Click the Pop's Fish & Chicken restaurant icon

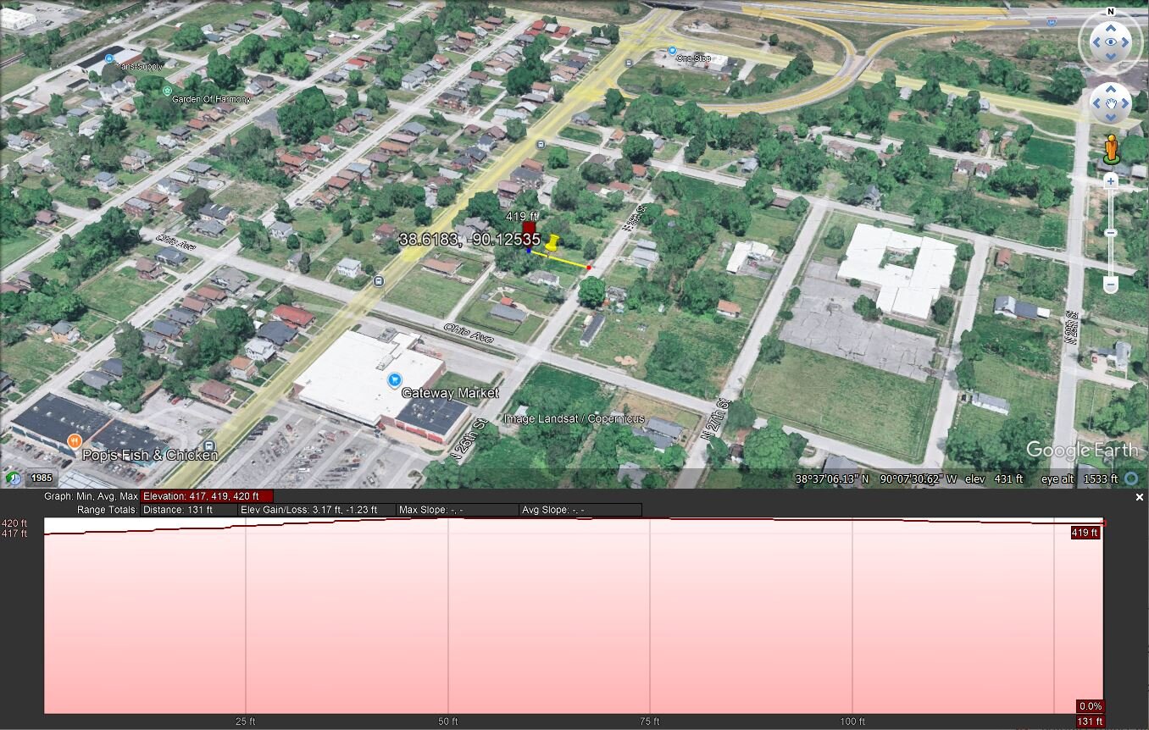pyautogui.click(x=75, y=440)
